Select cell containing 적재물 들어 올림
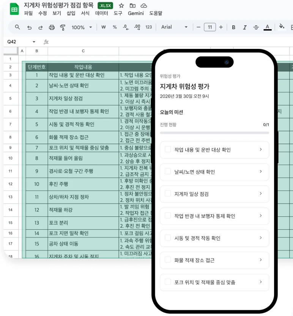 click(83, 158)
